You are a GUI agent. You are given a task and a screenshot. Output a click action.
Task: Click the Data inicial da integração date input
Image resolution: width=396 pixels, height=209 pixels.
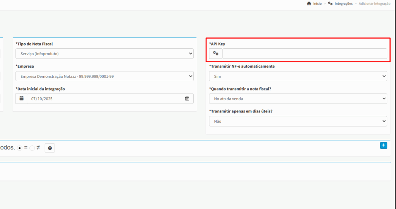[x=104, y=99]
